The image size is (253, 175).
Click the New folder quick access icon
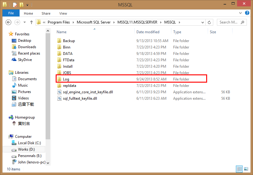coord(21,5)
